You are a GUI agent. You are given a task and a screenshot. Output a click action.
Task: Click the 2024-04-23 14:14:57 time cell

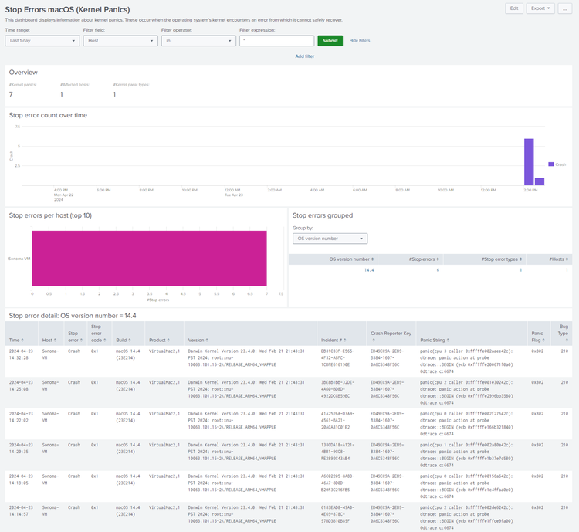[21, 511]
